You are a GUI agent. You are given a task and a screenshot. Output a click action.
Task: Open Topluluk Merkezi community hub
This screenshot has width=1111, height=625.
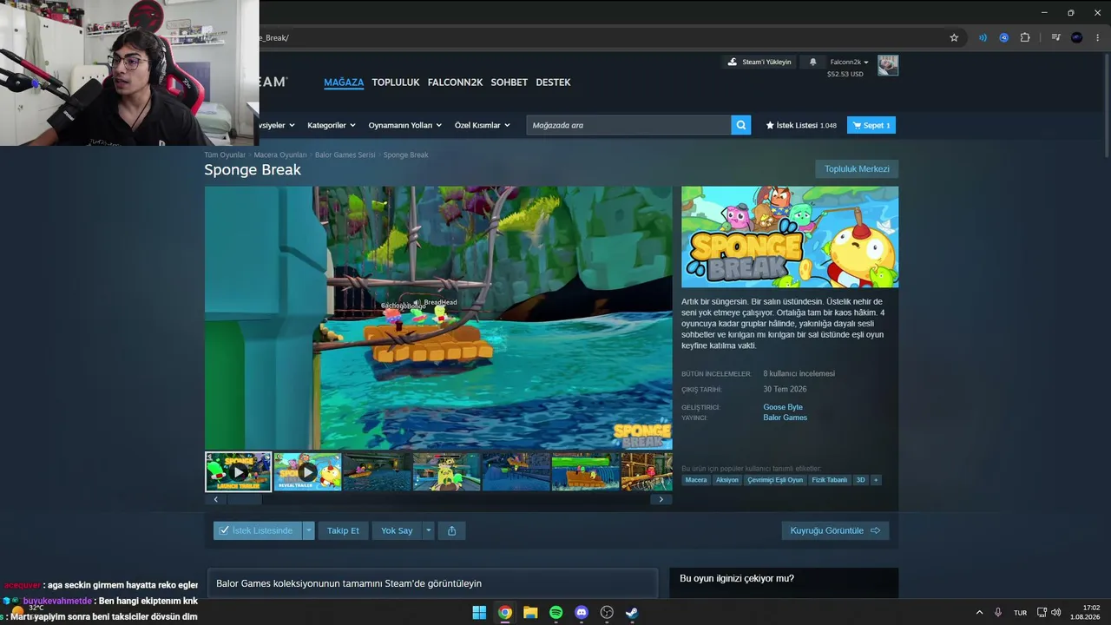(x=857, y=169)
